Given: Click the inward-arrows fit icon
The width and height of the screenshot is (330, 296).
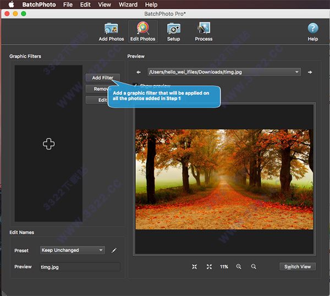Looking at the screenshot, I should [195, 267].
